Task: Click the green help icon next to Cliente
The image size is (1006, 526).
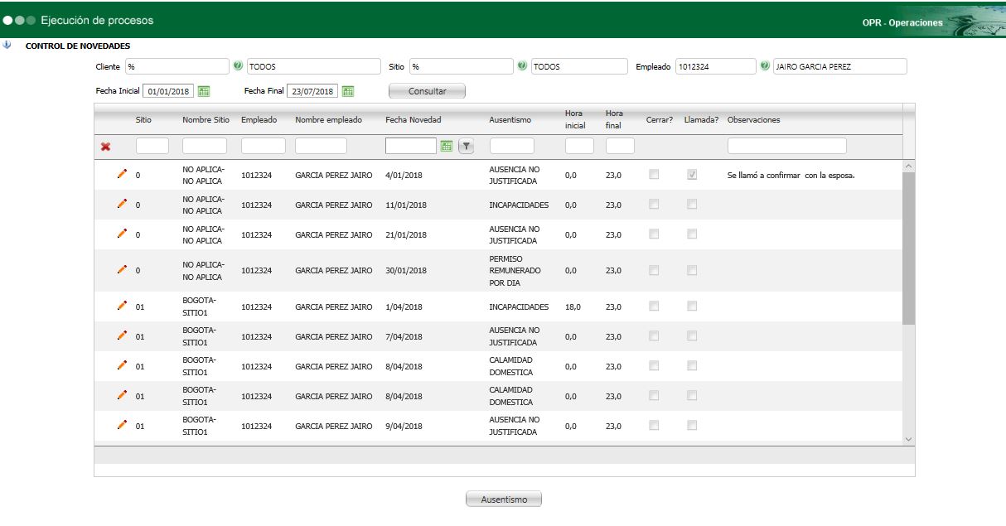Action: pos(238,67)
